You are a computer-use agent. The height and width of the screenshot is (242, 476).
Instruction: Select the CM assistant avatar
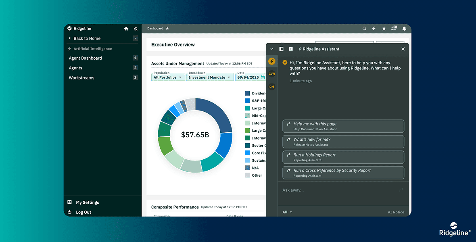pyautogui.click(x=272, y=87)
